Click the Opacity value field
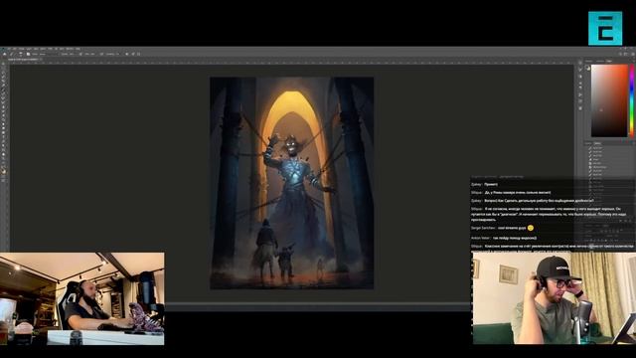The width and height of the screenshot is (636, 358). tap(72, 54)
